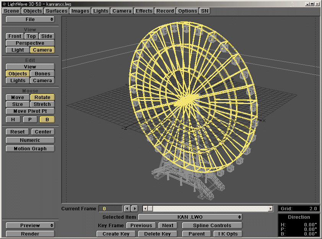Enable Bones edit mode
Image resolution: width=322 pixels, height=239 pixels.
click(42, 73)
